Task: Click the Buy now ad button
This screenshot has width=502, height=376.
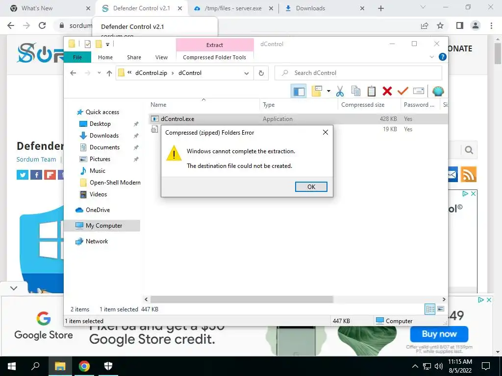Action: click(439, 334)
